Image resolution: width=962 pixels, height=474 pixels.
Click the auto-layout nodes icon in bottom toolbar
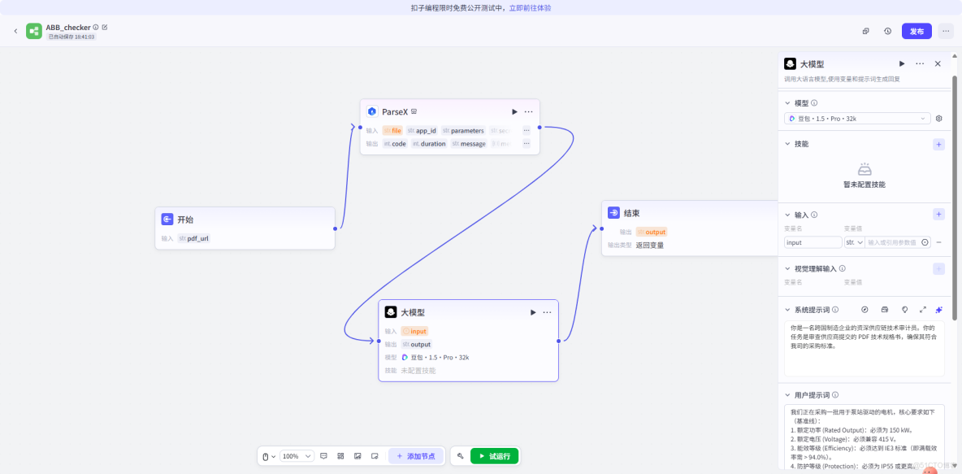(x=340, y=456)
